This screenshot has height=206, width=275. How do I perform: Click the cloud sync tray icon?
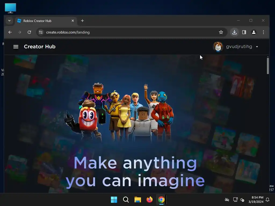pyautogui.click(x=227, y=200)
